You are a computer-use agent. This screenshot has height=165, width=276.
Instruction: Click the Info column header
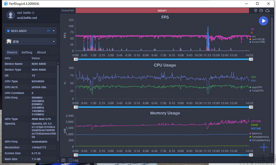pyautogui.click(x=7, y=58)
